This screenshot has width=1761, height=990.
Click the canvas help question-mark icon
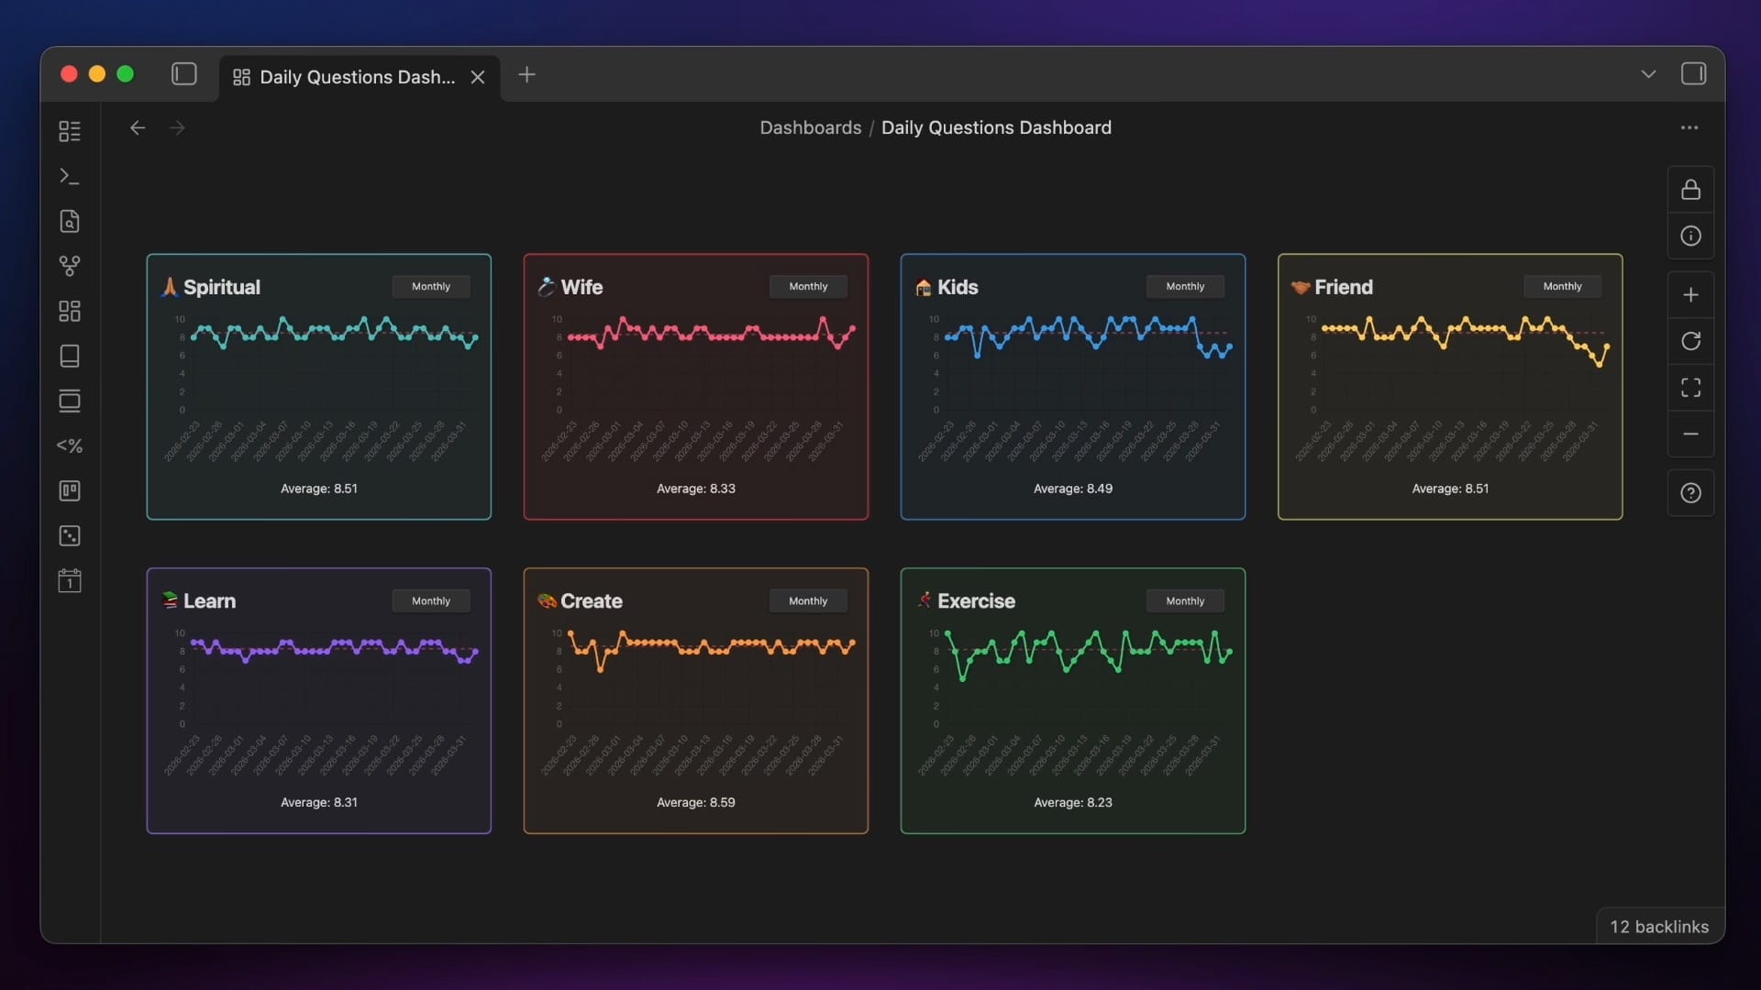pos(1690,493)
